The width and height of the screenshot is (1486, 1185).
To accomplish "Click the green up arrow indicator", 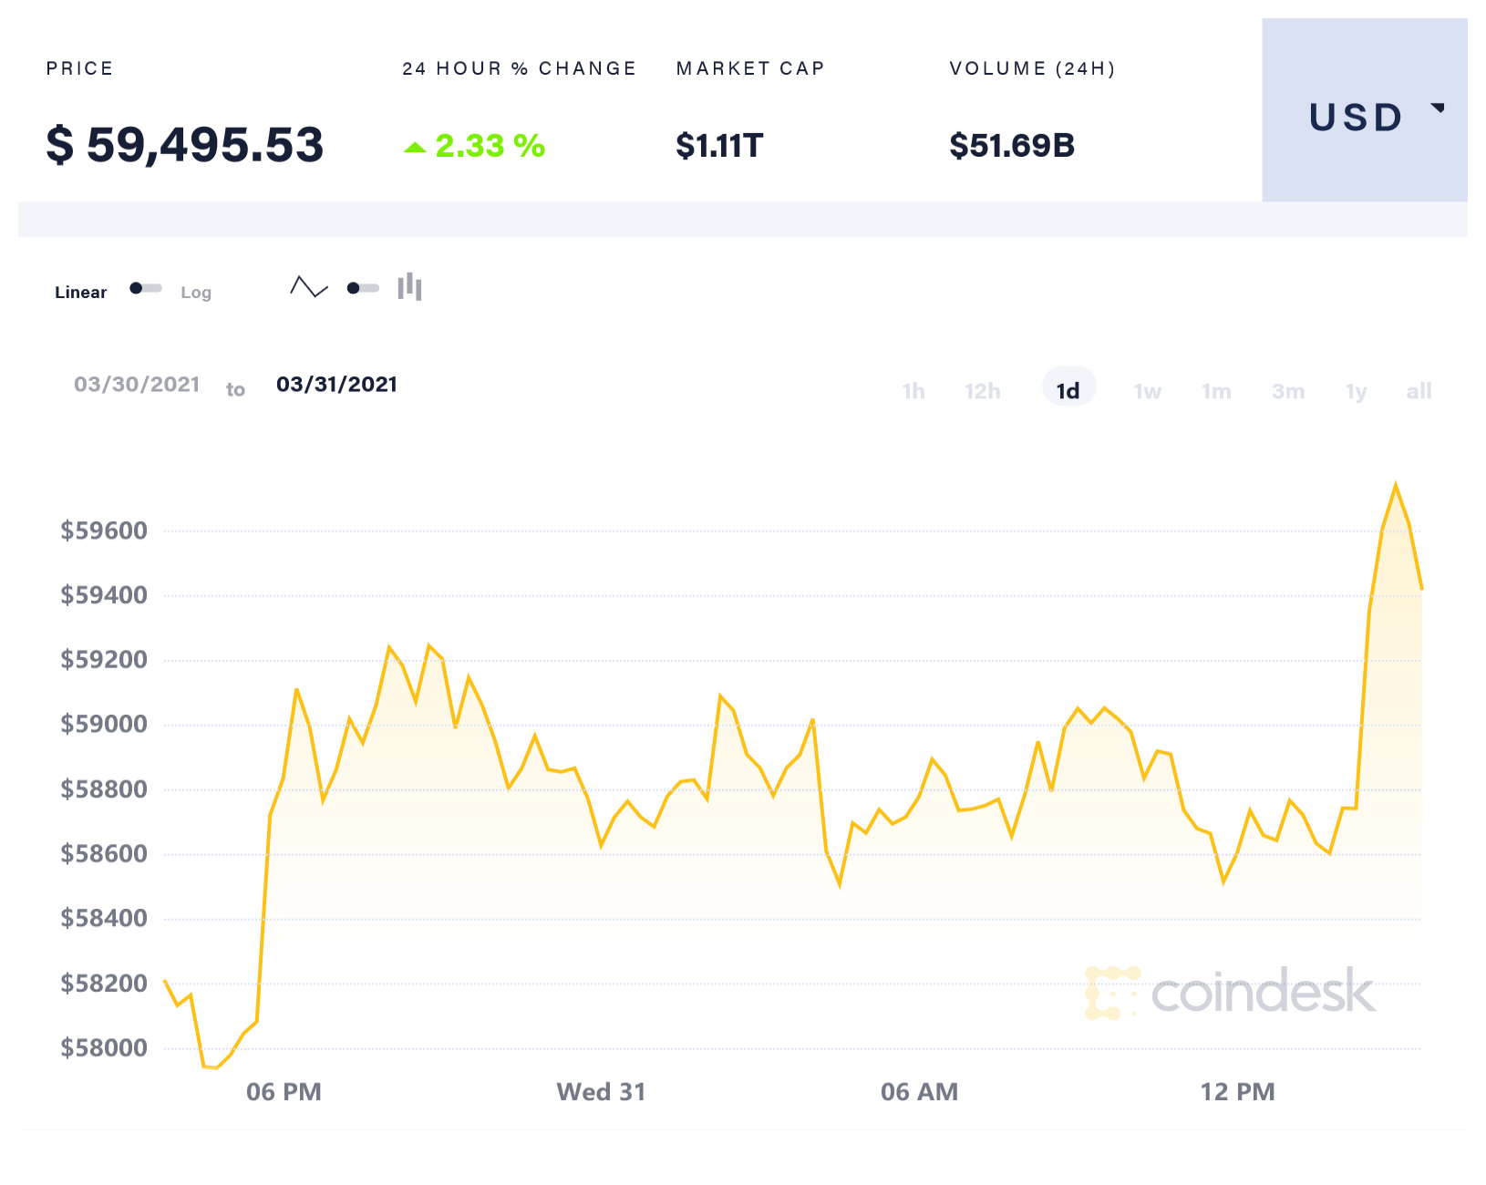I will tap(415, 148).
